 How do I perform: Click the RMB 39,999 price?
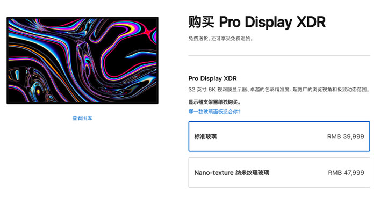(346, 136)
